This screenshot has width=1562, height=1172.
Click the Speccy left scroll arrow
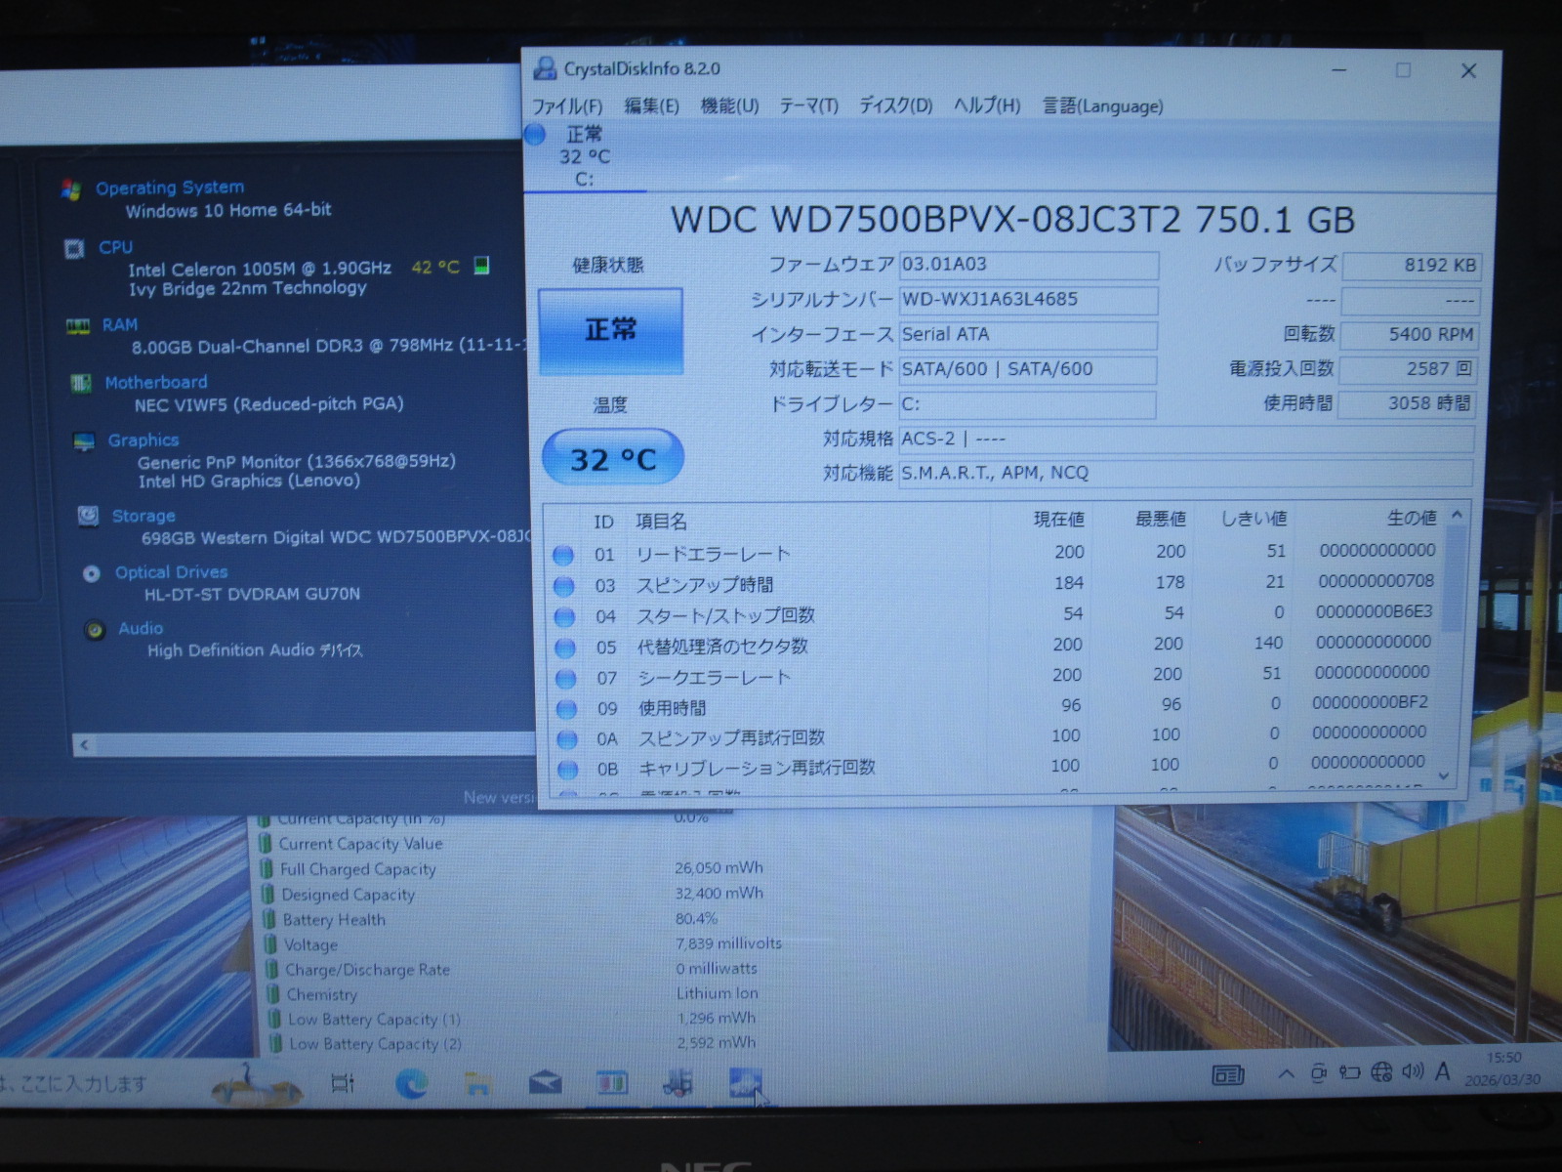[85, 745]
